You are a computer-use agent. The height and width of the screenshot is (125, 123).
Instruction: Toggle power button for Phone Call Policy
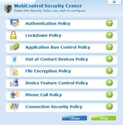coord(109,95)
